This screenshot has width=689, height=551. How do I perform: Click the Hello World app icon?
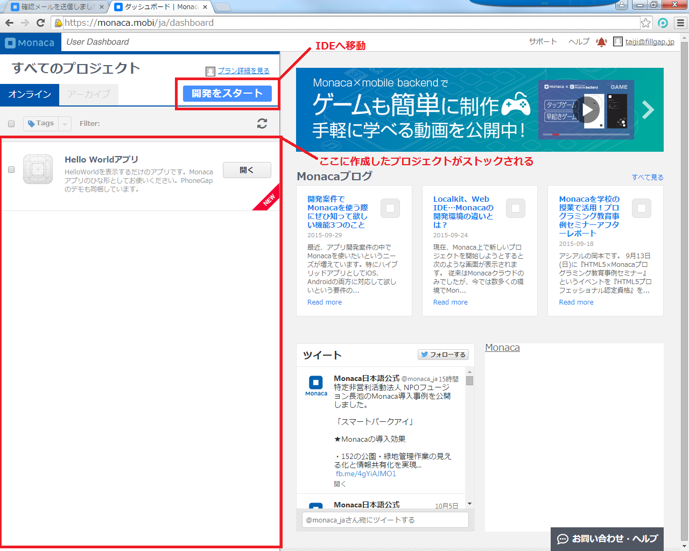pos(38,169)
